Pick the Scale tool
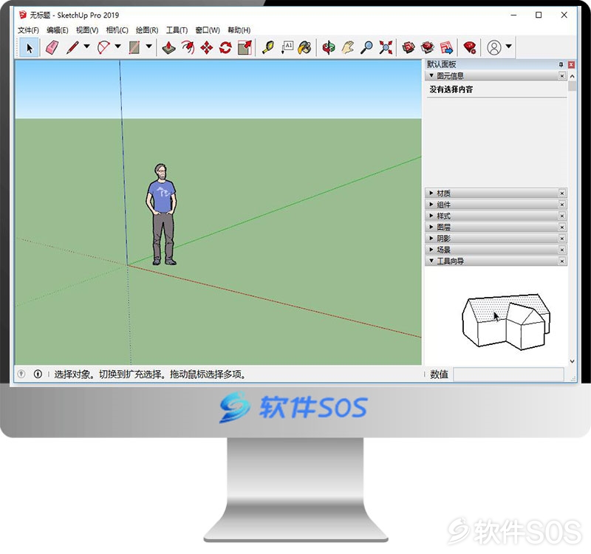 pyautogui.click(x=245, y=48)
